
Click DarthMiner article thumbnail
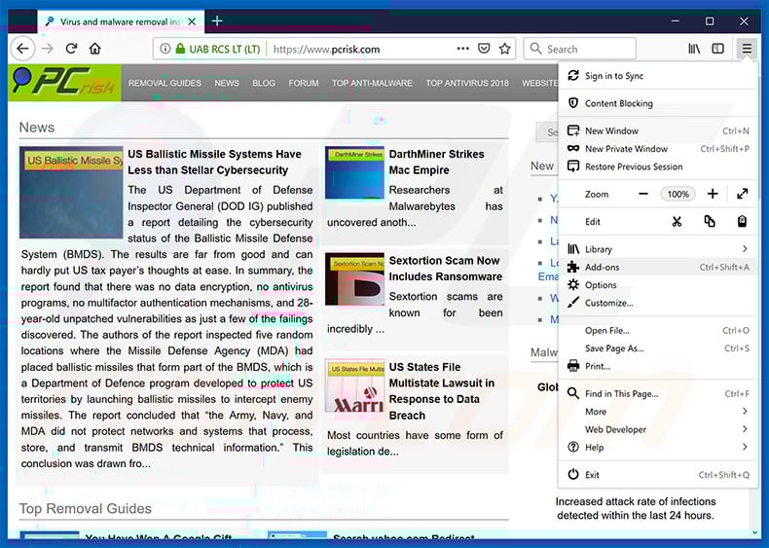click(x=354, y=173)
